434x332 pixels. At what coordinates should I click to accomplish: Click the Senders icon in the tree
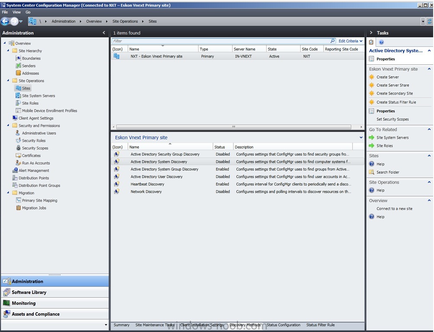pos(18,66)
